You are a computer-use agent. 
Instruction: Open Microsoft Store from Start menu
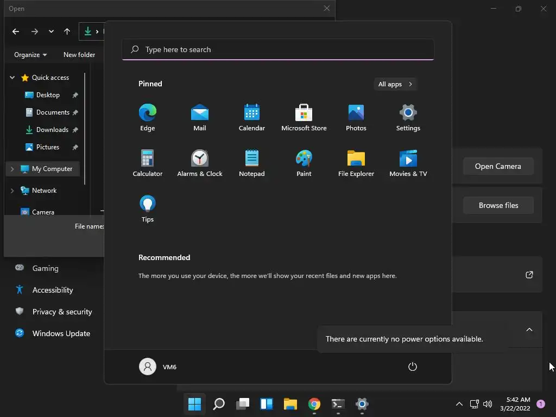[304, 118]
